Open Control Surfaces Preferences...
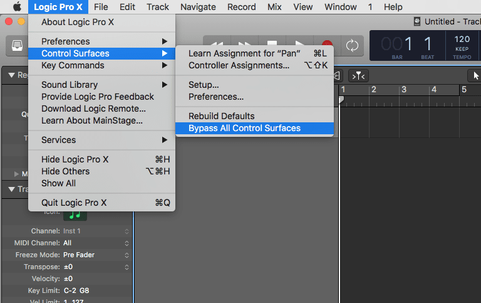The width and height of the screenshot is (481, 303). [254, 97]
